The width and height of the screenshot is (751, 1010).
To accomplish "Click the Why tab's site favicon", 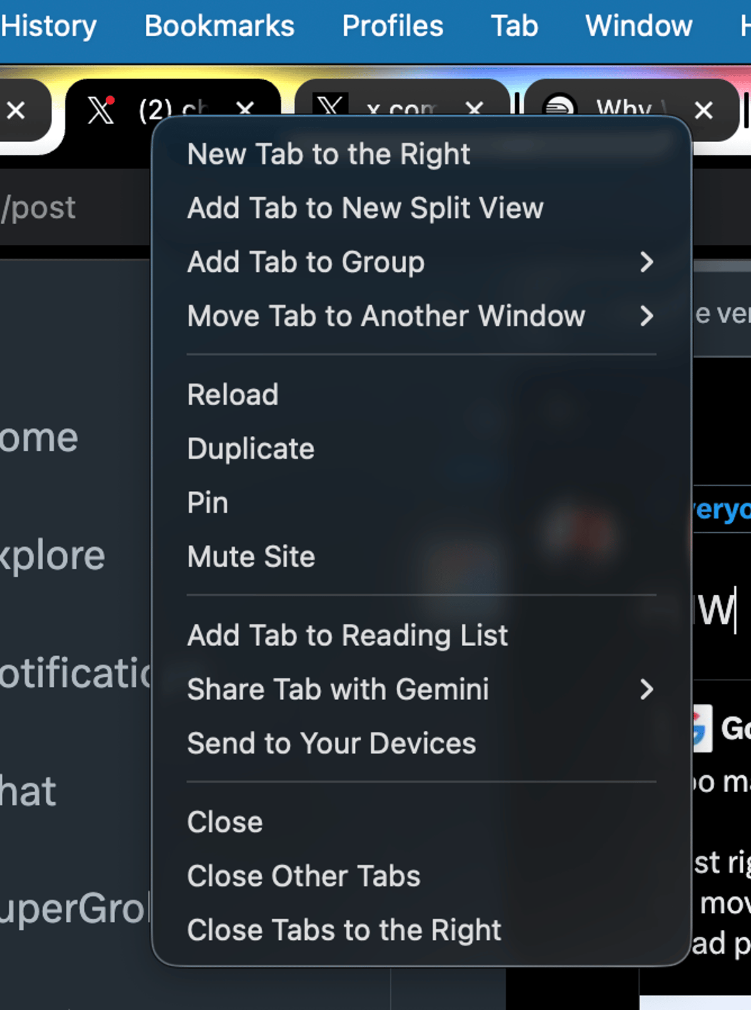I will click(558, 108).
